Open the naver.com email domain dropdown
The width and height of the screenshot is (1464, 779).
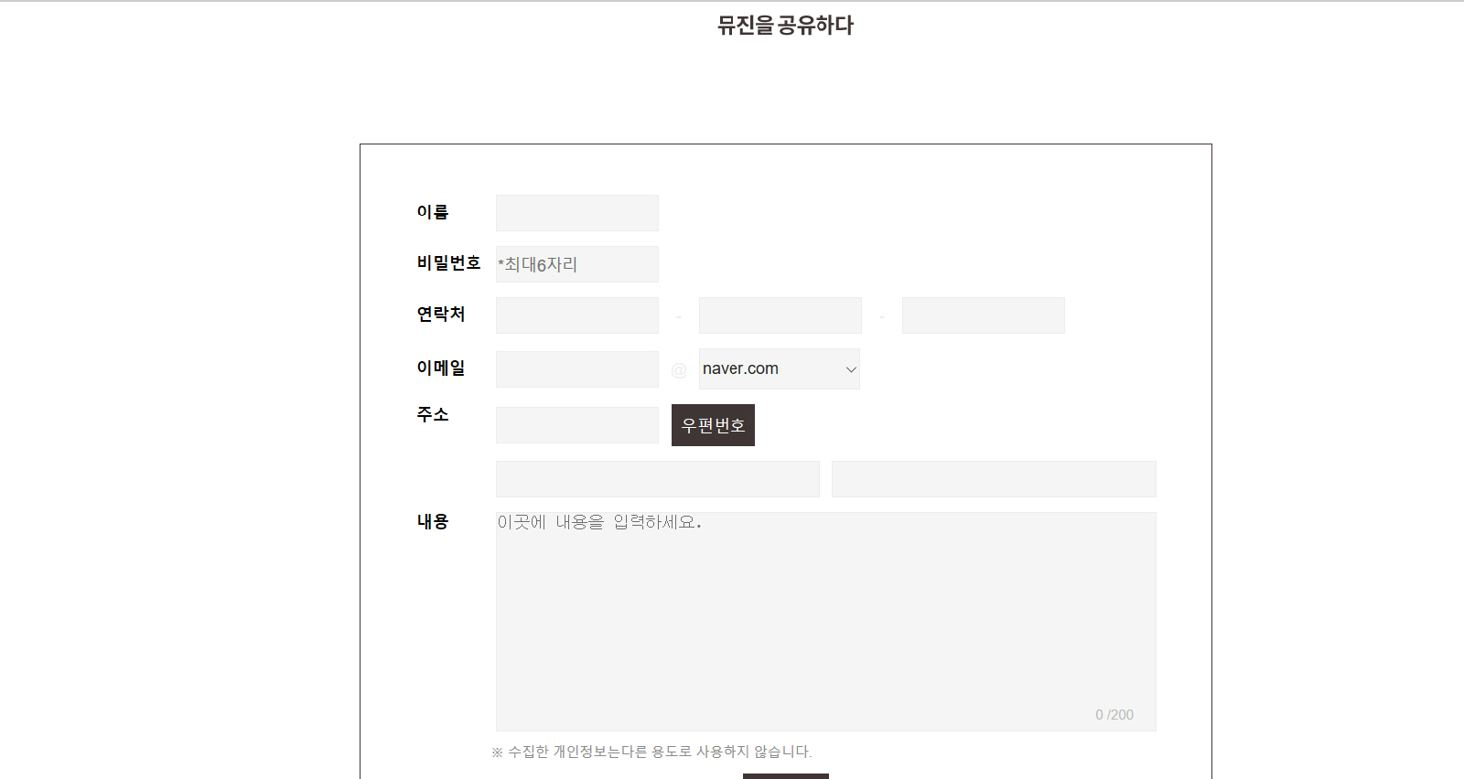click(779, 368)
